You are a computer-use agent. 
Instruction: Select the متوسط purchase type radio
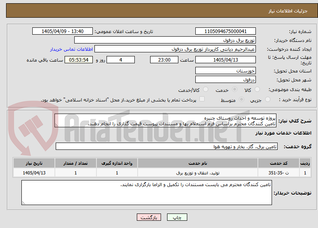(x=241, y=99)
